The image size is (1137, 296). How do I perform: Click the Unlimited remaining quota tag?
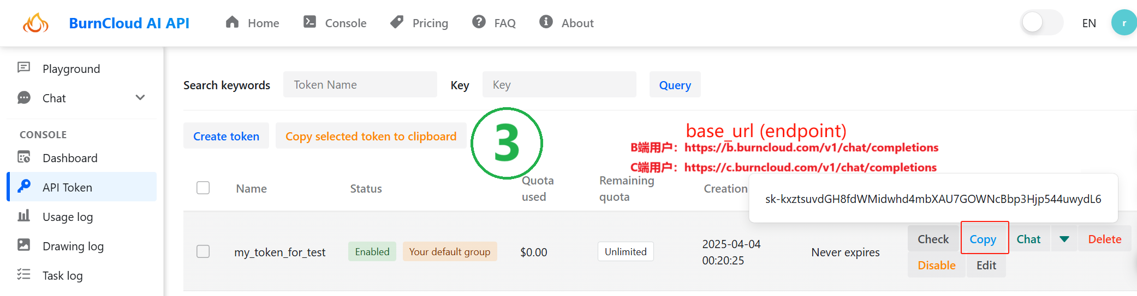[x=626, y=251]
